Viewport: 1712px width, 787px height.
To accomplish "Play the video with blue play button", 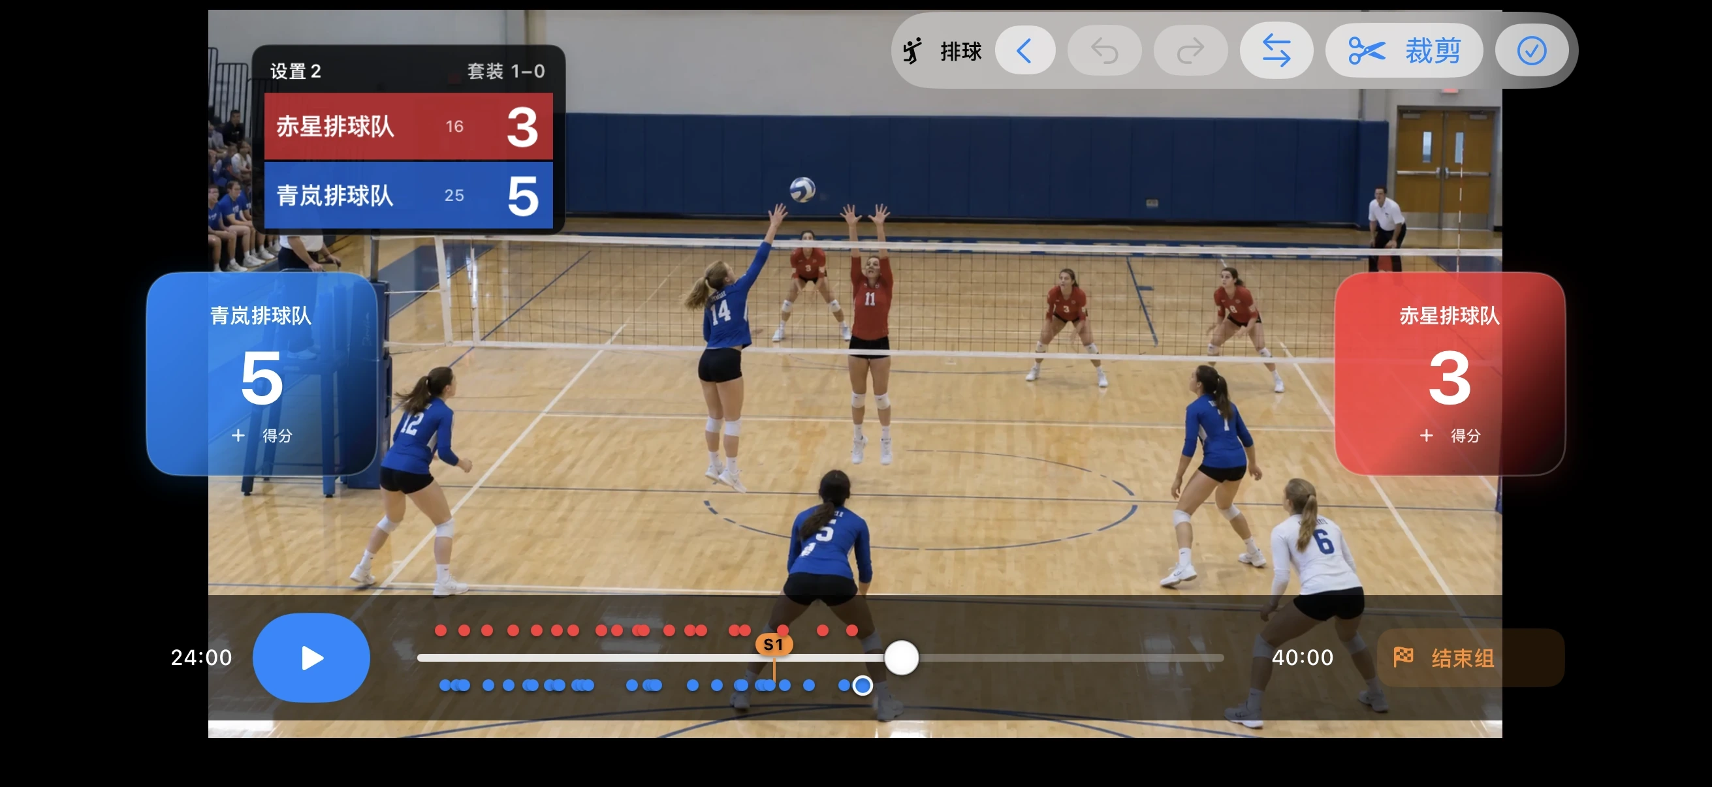I will [311, 658].
